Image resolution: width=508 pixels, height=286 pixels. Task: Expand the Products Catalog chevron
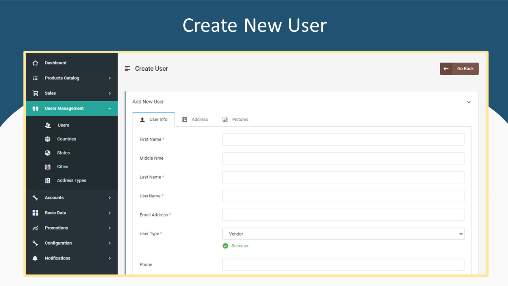click(x=110, y=78)
